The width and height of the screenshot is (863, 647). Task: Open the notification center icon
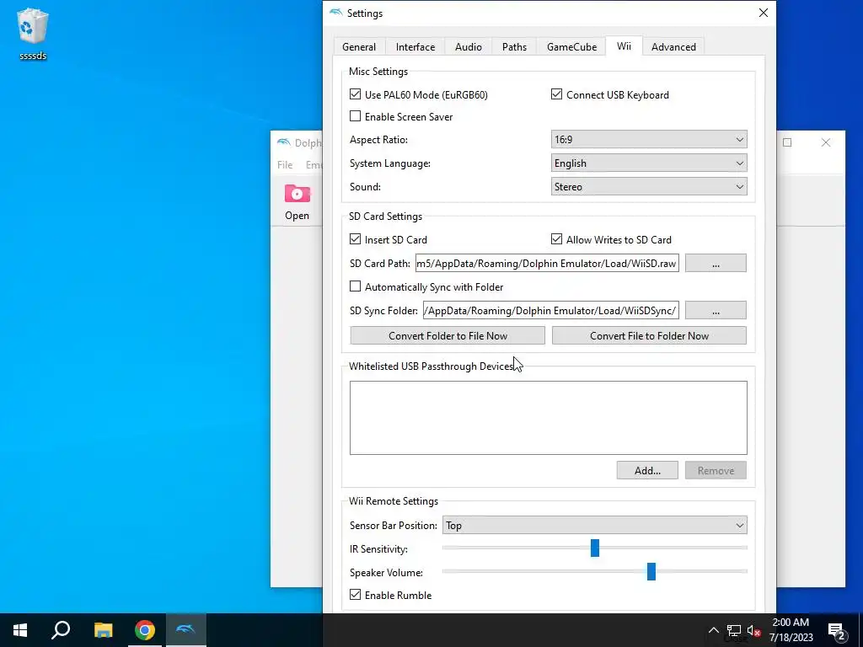tap(836, 630)
